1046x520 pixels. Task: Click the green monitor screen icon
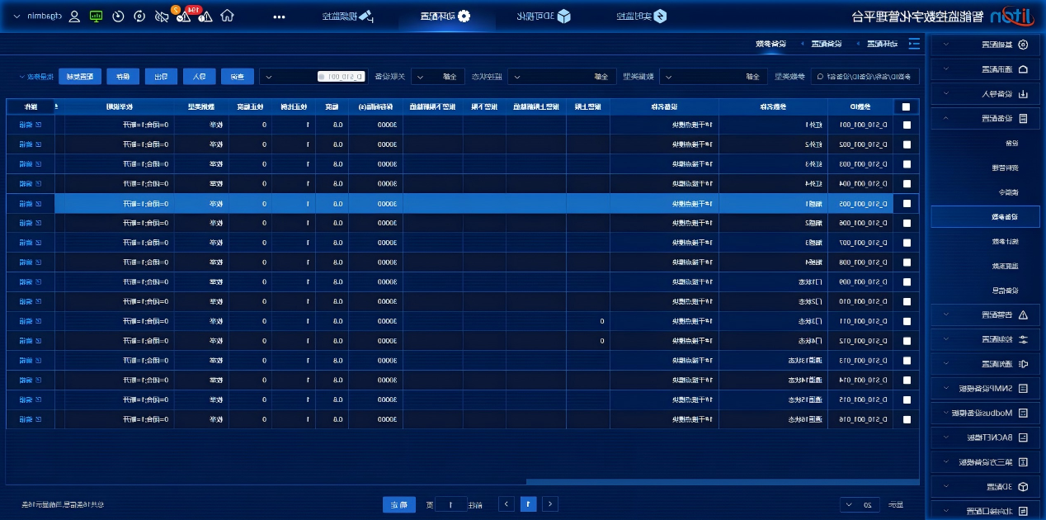pos(97,16)
